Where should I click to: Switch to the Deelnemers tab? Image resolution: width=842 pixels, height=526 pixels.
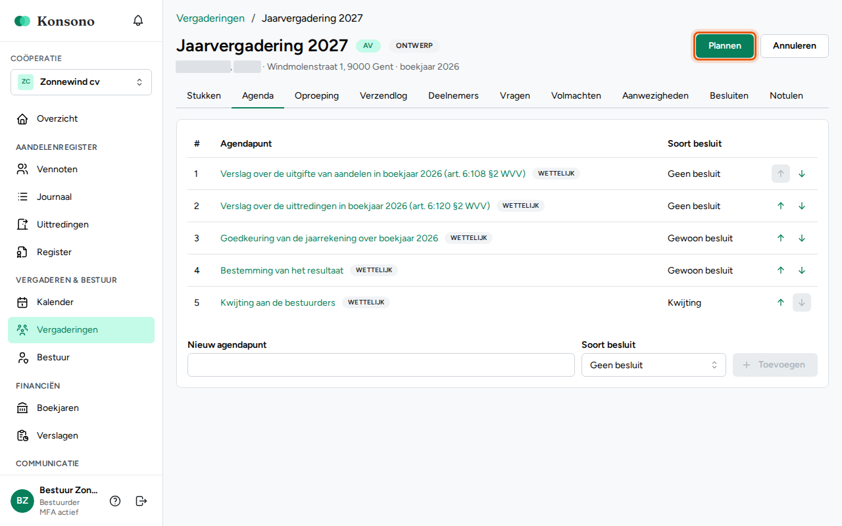(x=453, y=96)
